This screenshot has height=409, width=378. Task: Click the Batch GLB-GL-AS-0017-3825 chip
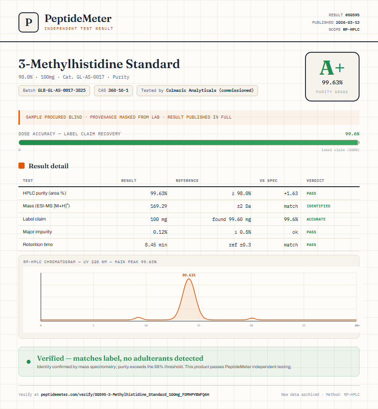pyautogui.click(x=55, y=90)
